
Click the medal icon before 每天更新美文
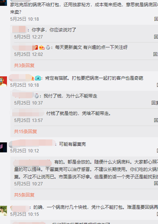pyautogui.click(x=48, y=47)
